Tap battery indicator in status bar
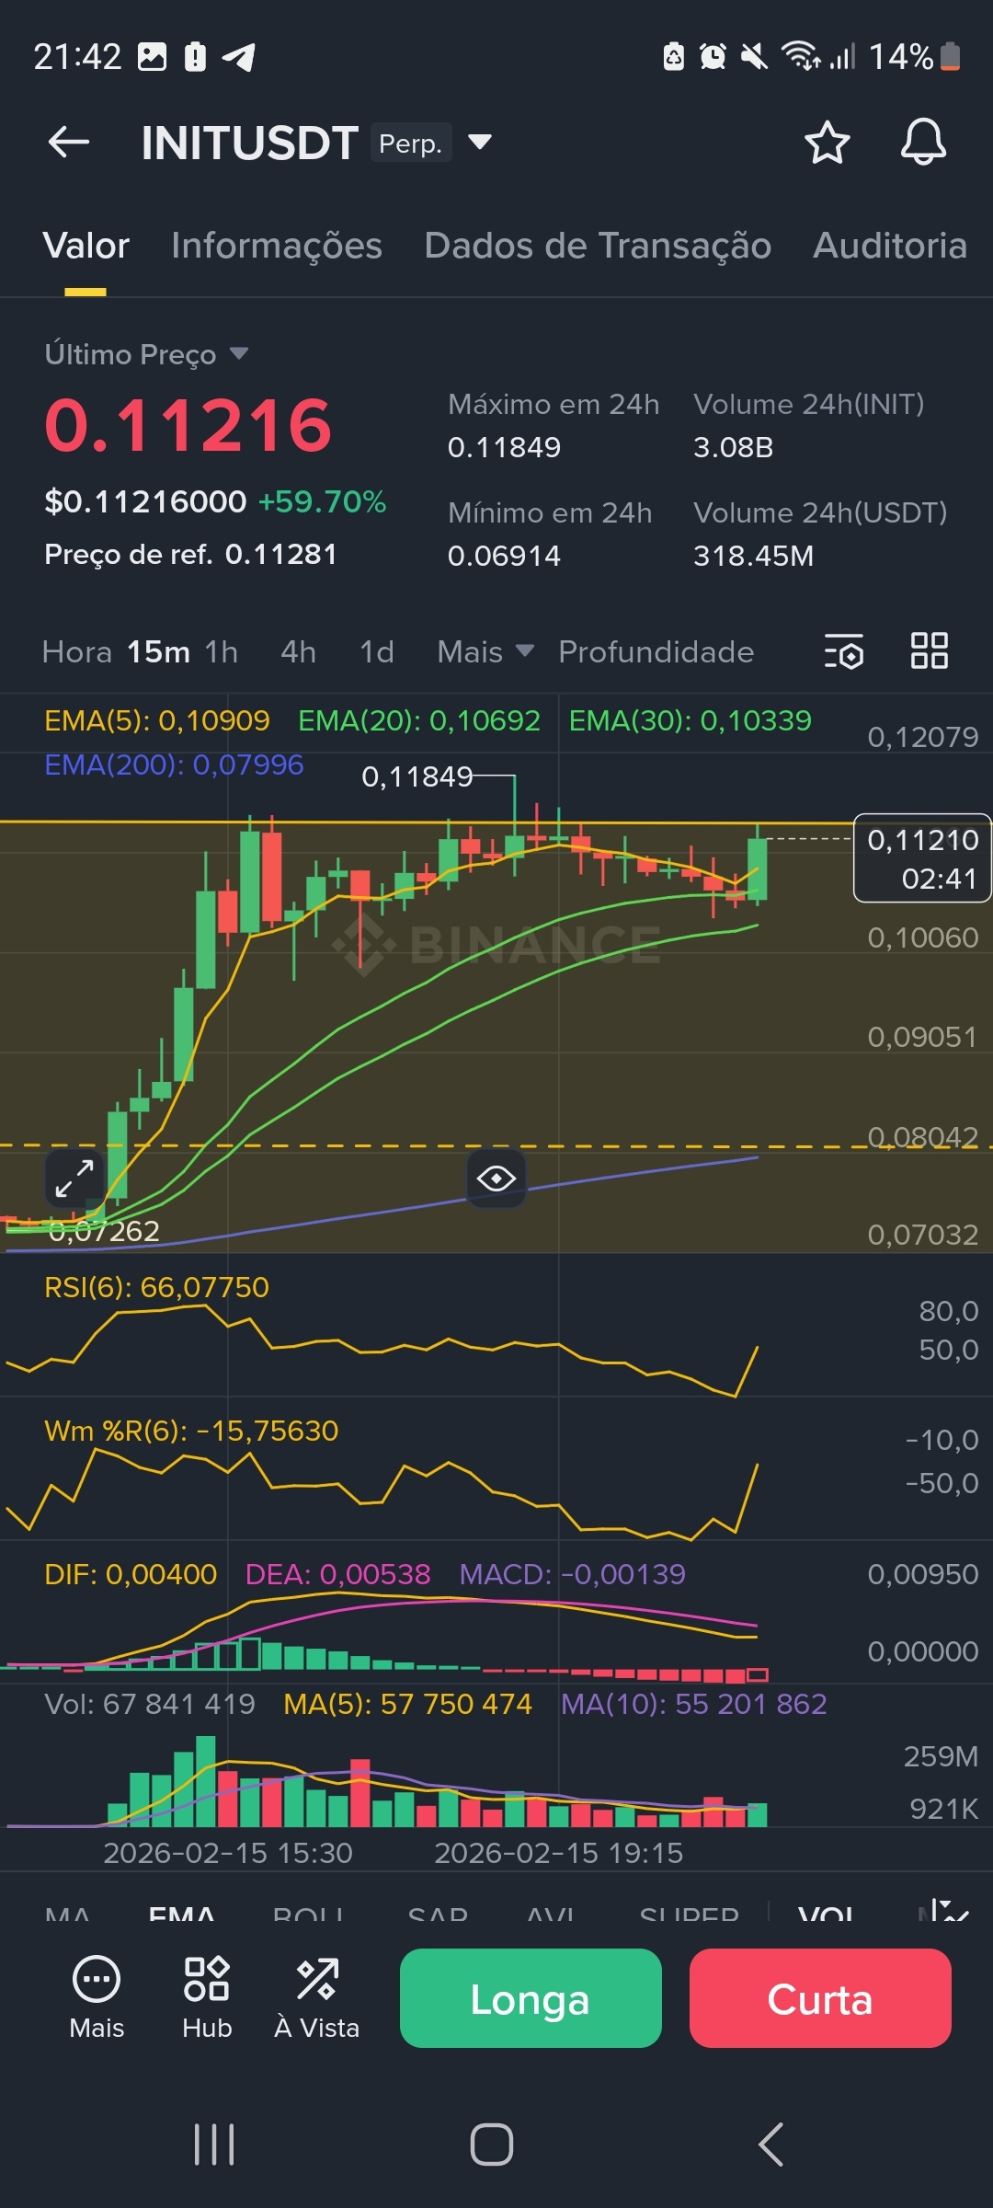 coord(952,57)
